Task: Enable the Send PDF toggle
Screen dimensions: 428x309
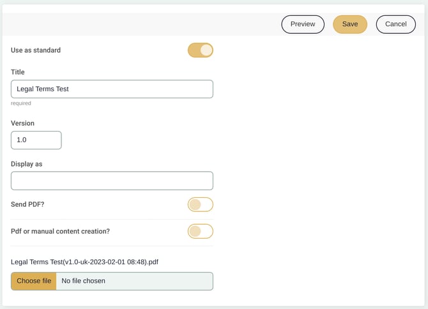Action: point(200,205)
